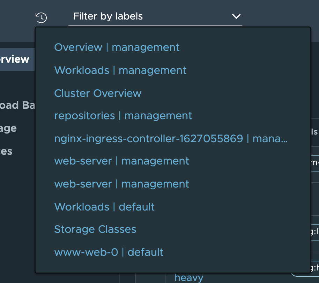
Task: Click the 'heavy' link below the popup
Action: point(189,278)
